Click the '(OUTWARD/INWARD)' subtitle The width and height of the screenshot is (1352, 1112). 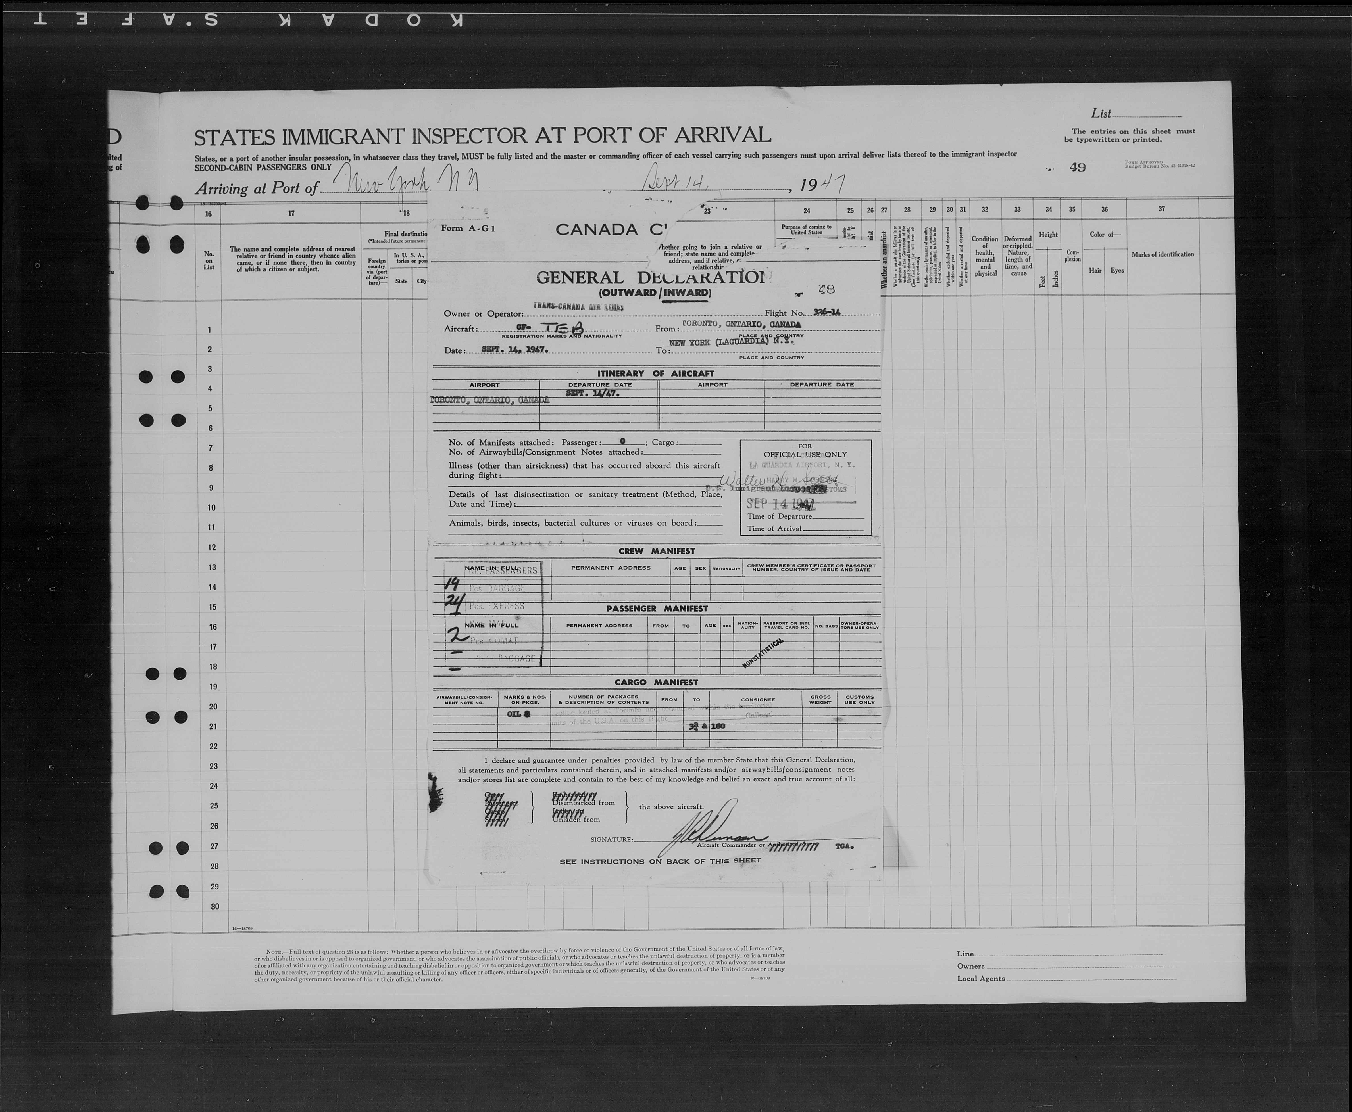click(x=654, y=293)
